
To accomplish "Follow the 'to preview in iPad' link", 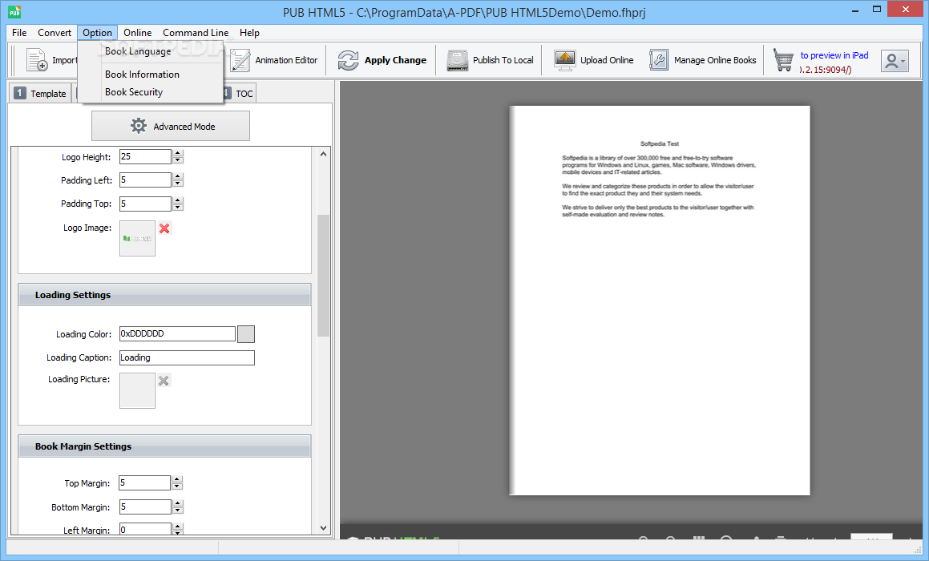I will tap(834, 55).
